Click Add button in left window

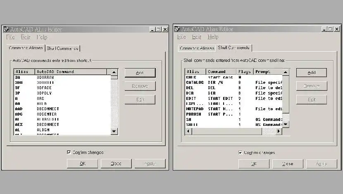point(140,73)
